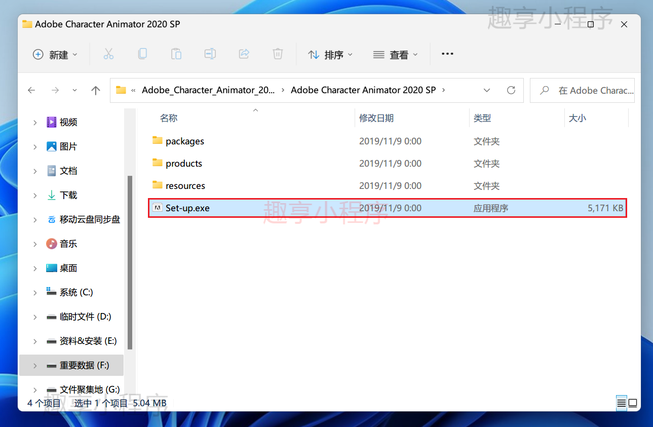The width and height of the screenshot is (653, 427).
Task: Select the products folder name
Action: [184, 164]
